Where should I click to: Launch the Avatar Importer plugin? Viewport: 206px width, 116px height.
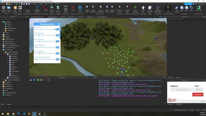pyautogui.click(x=150, y=9)
